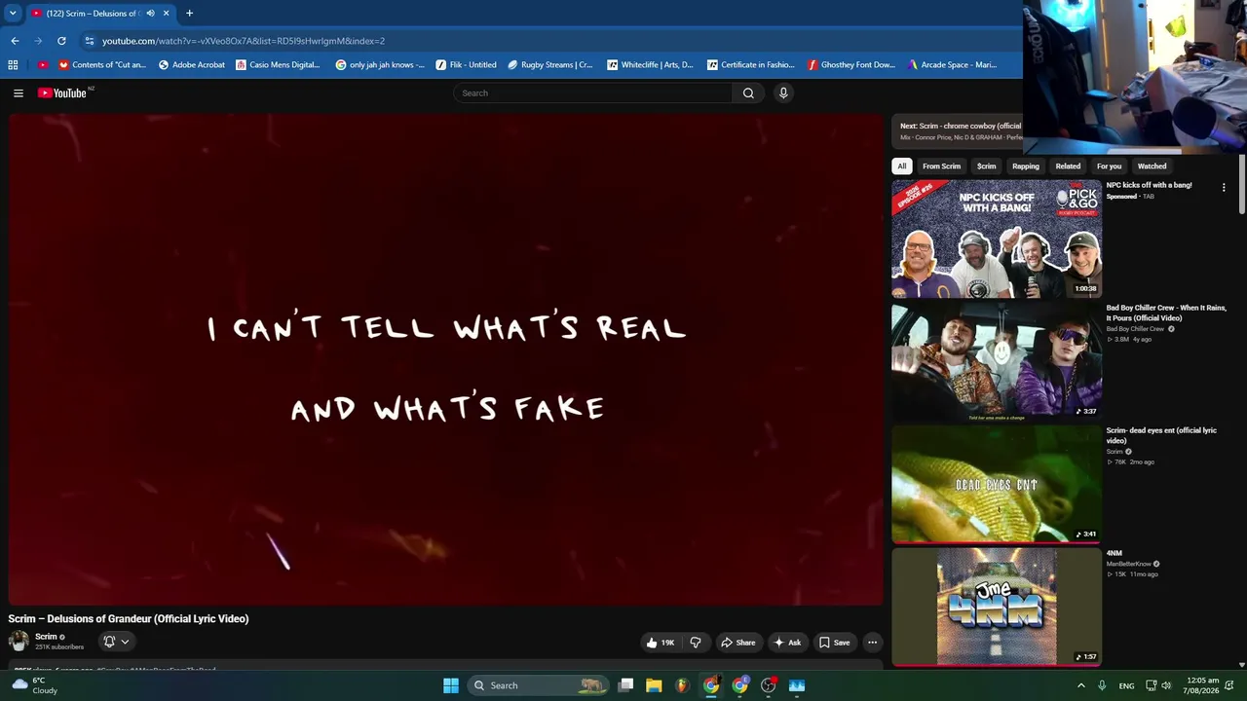Viewport: 1247px width, 701px height.
Task: Start voice search with the microphone
Action: pos(783,93)
